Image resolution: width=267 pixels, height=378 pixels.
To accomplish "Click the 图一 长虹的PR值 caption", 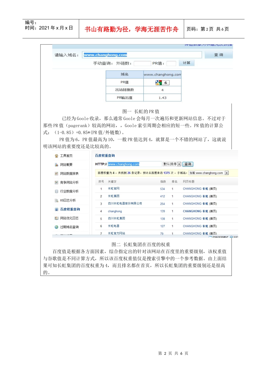I will (x=141, y=111).
